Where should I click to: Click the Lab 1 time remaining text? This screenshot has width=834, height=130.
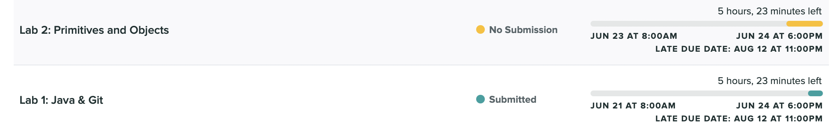point(769,81)
